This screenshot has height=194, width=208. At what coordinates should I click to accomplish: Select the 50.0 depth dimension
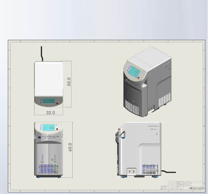coord(69,82)
